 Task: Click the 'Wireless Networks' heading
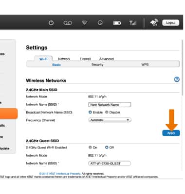46,81
